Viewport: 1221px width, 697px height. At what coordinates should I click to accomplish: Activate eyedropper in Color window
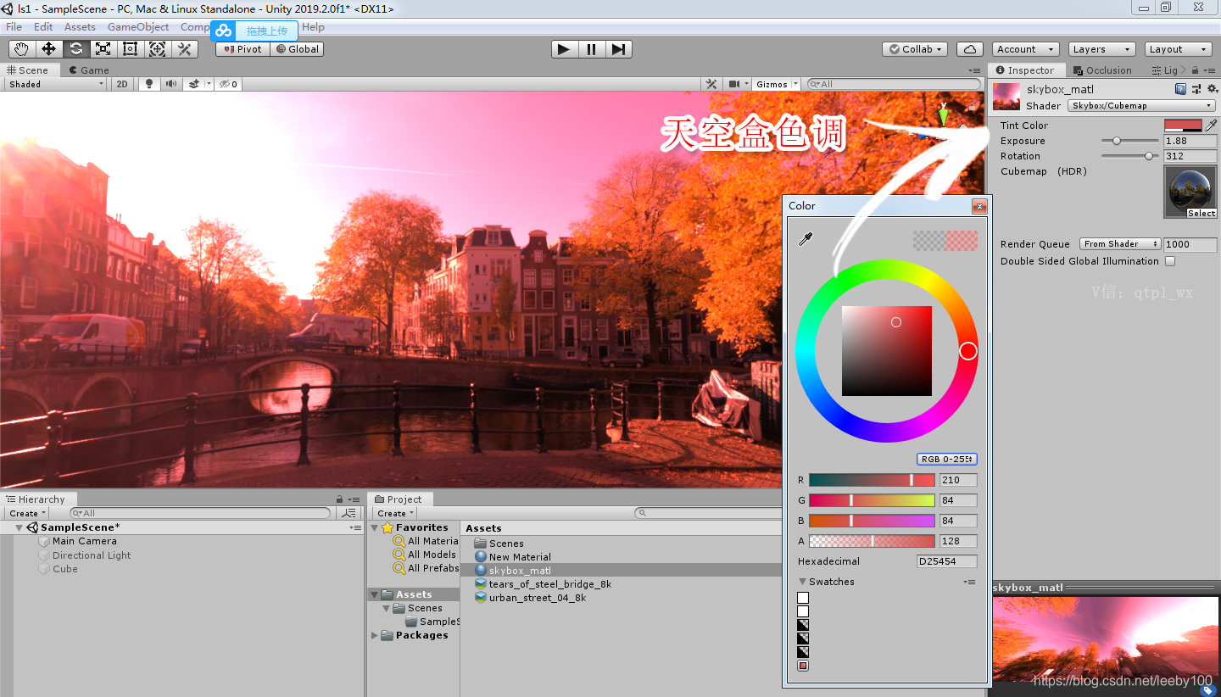pos(806,240)
